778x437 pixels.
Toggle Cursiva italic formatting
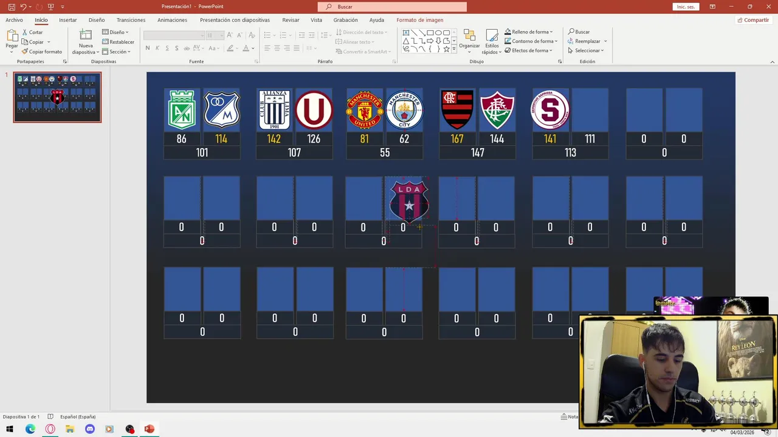(x=157, y=48)
